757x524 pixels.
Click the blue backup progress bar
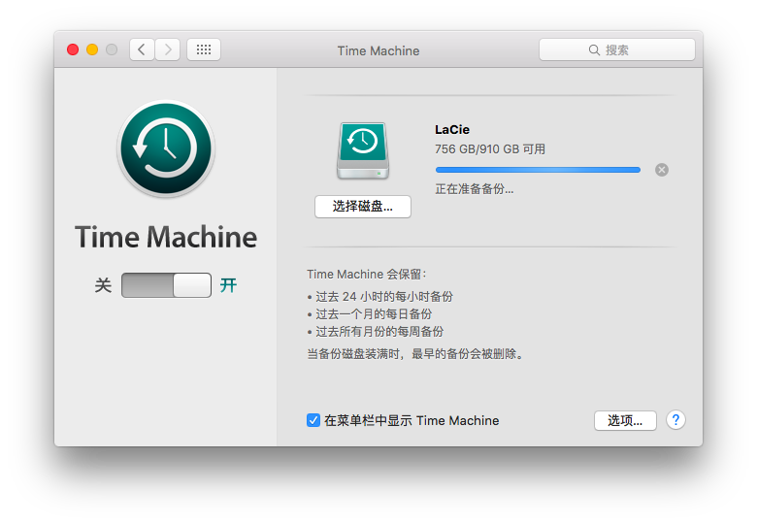click(538, 170)
